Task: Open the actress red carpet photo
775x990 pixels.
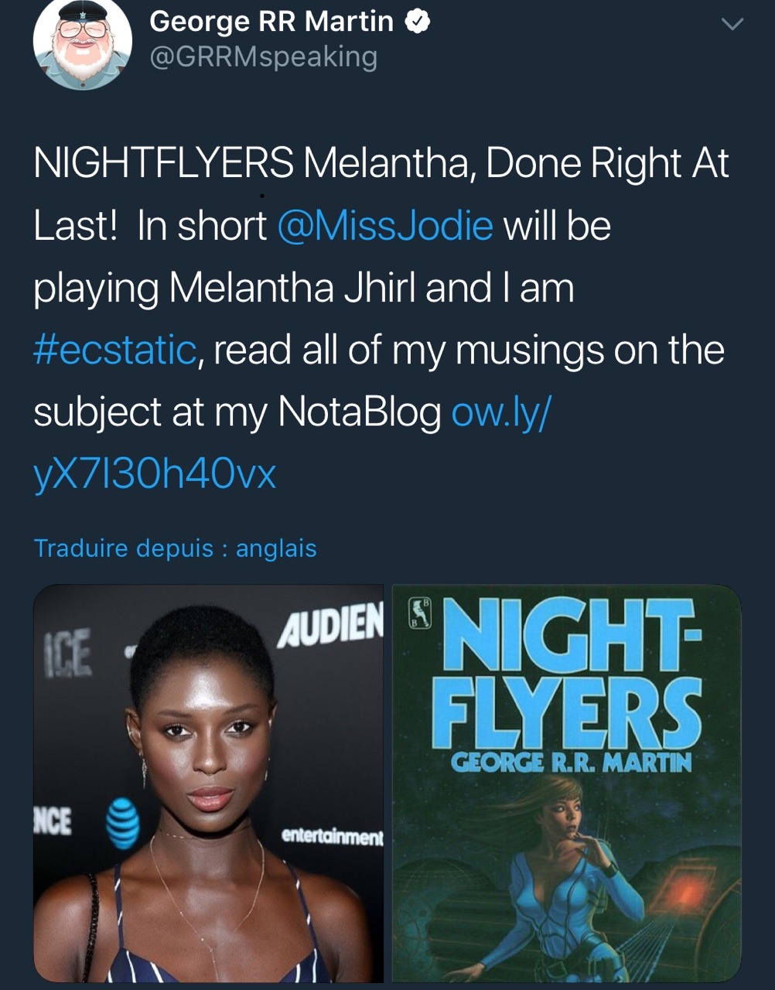Action: [208, 783]
